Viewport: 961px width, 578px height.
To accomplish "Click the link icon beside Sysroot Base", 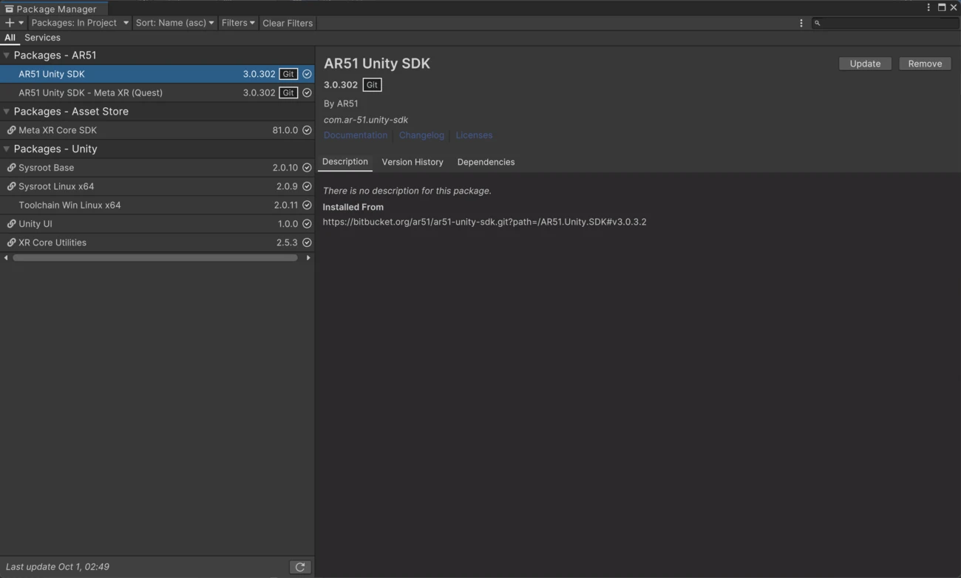I will (11, 168).
